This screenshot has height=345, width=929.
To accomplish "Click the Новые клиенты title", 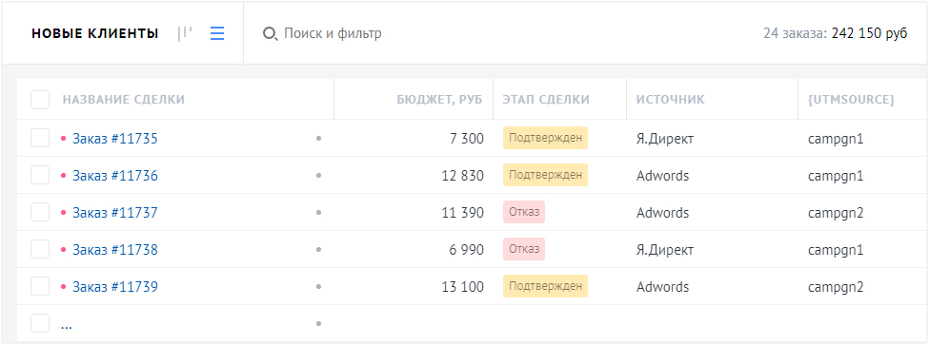I will [95, 33].
